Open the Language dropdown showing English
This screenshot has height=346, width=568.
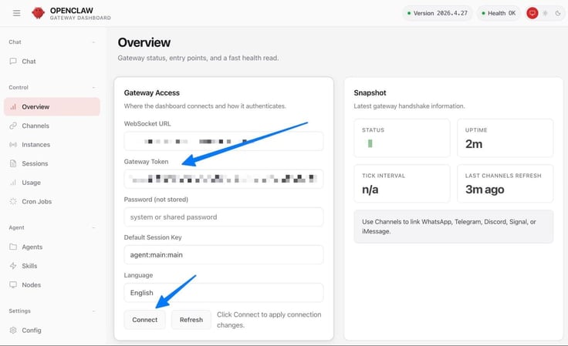(224, 293)
